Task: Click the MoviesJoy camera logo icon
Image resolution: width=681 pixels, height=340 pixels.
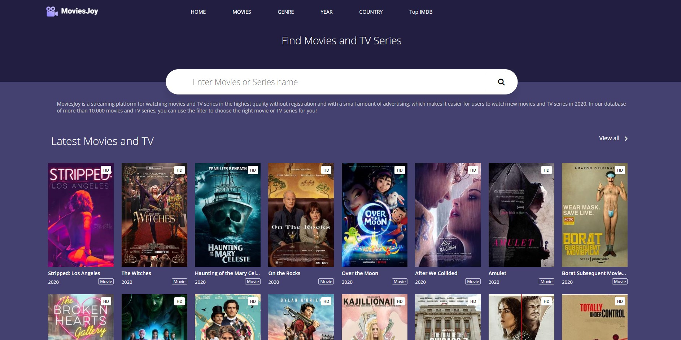Action: [52, 12]
